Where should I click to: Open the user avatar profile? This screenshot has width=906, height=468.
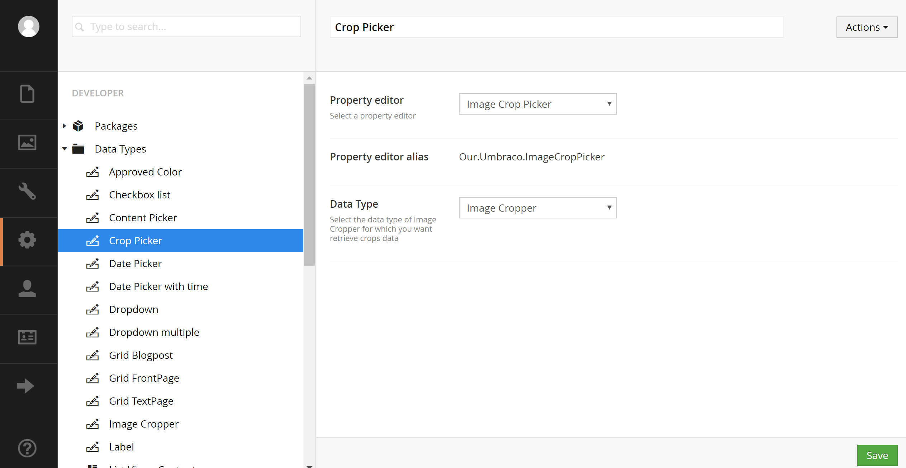[x=29, y=26]
